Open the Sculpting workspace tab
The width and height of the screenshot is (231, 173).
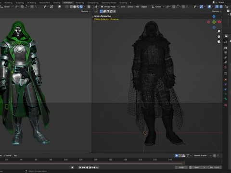tap(20, 3)
